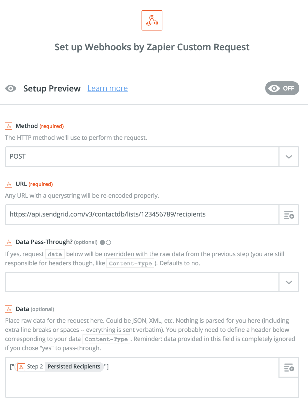This screenshot has width=308, height=401.
Task: Select the filled radio dot near Data Pass-Through
Action: tap(102, 242)
